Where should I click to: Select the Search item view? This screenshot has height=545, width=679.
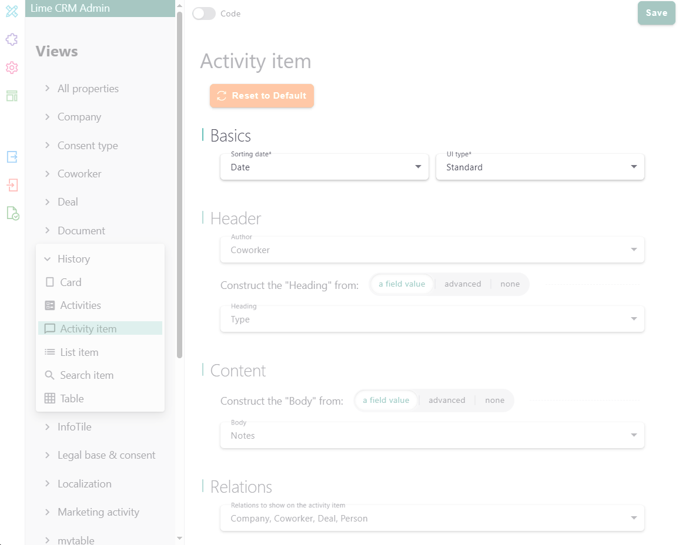pos(86,375)
